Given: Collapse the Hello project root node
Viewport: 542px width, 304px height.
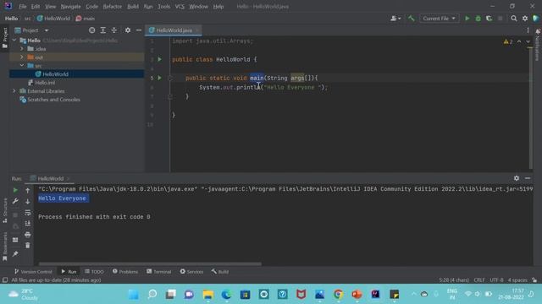Looking at the screenshot, I should coord(14,41).
